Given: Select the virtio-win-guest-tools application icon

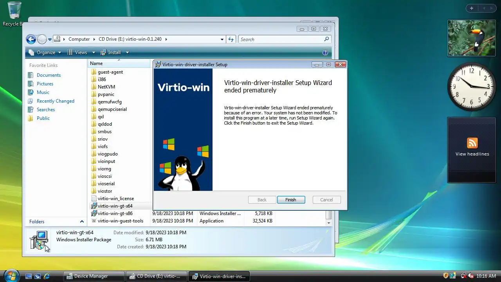Looking at the screenshot, I should point(94,221).
